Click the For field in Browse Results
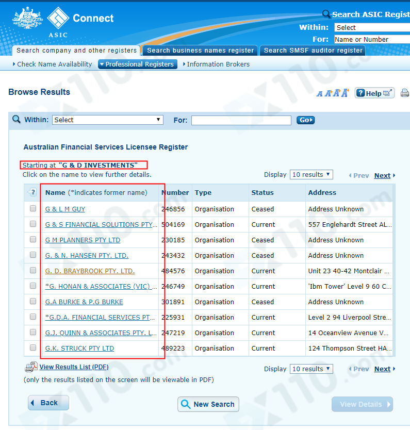 (x=241, y=120)
